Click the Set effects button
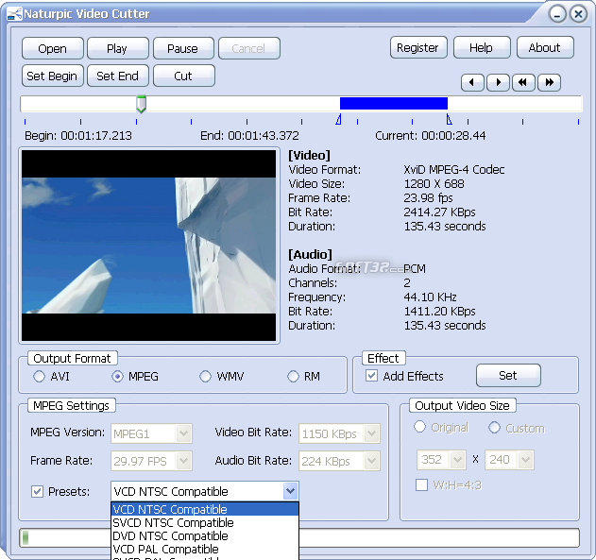 [x=508, y=375]
